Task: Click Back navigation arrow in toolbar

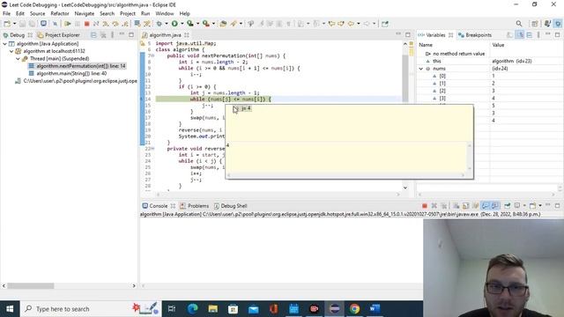Action: click(351, 24)
